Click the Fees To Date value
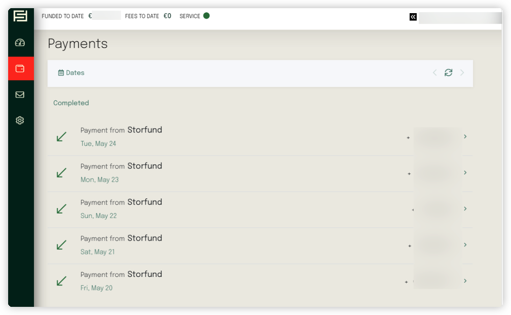This screenshot has height=315, width=511. click(167, 16)
